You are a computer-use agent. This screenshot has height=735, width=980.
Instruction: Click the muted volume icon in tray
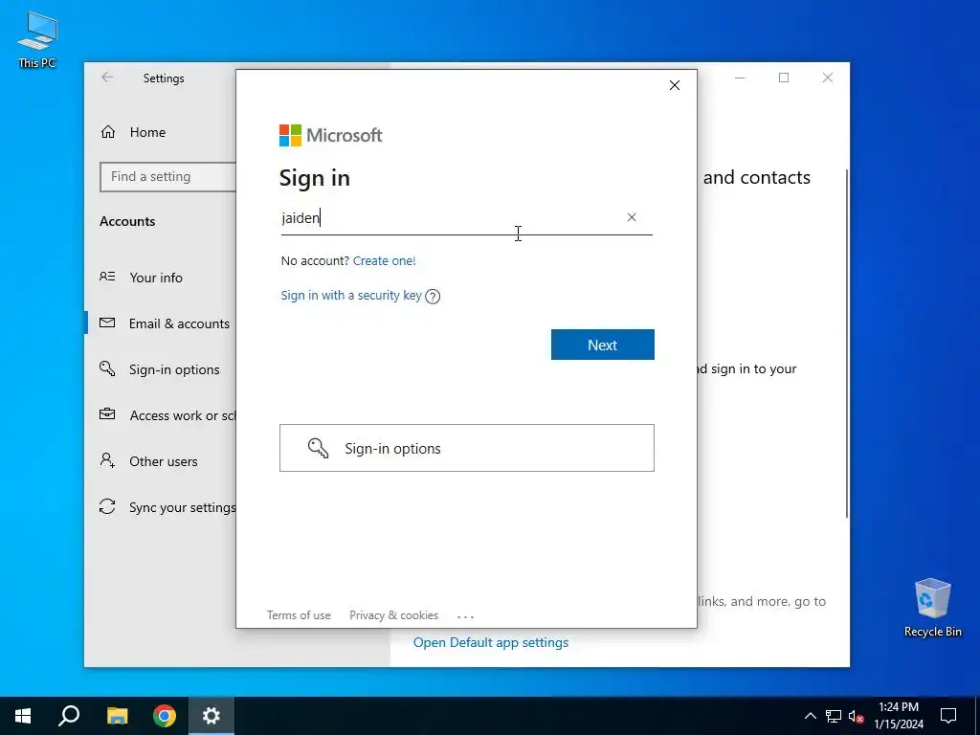(857, 716)
